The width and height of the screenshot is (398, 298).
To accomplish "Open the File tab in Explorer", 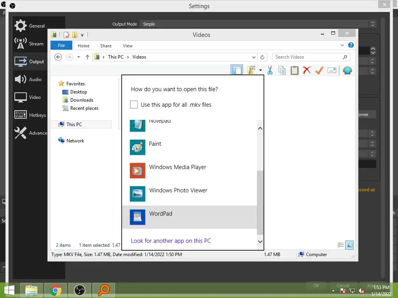I will coord(61,45).
